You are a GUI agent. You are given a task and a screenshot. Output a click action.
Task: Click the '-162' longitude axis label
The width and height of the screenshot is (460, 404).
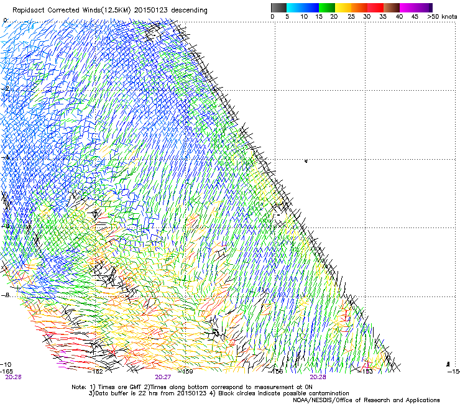pos(96,372)
